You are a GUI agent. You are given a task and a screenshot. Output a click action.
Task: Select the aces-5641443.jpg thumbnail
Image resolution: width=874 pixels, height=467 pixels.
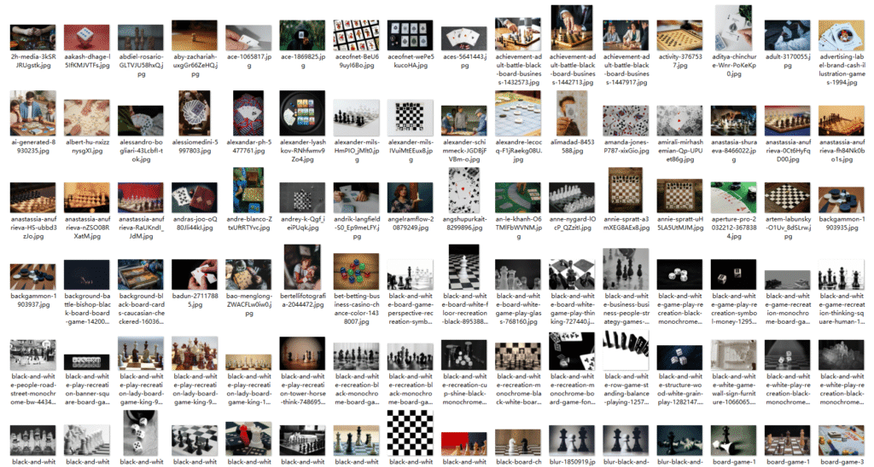[464, 39]
